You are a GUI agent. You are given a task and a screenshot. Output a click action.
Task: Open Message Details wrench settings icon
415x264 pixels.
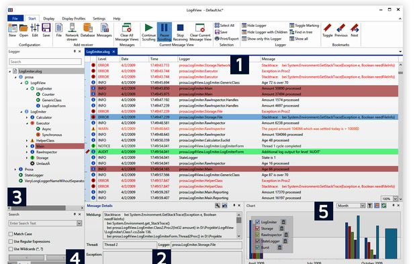218,206
